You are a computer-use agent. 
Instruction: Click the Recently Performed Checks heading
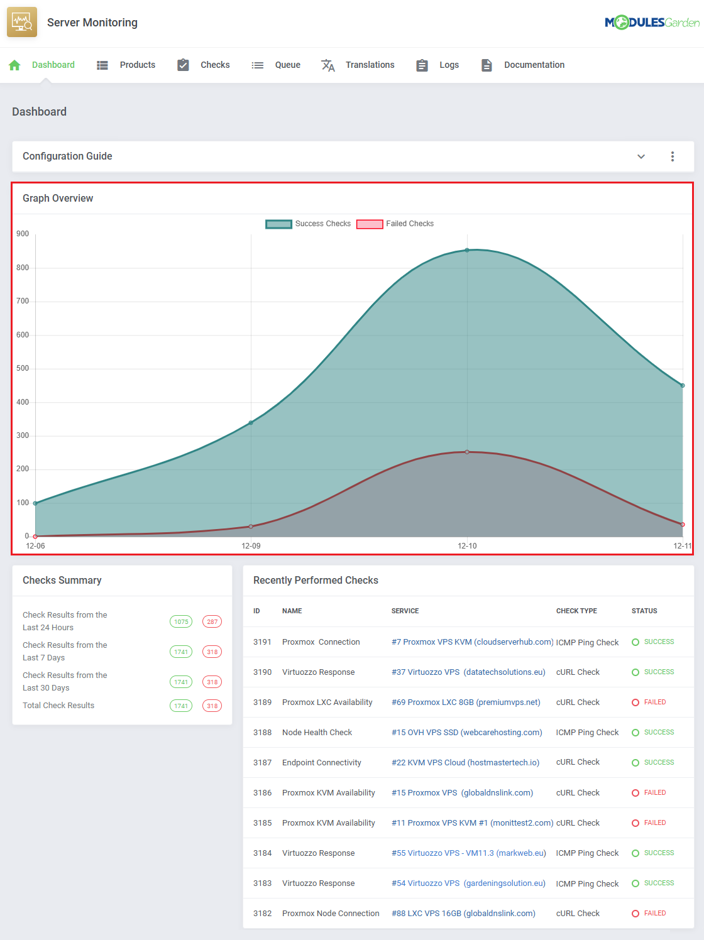click(x=316, y=581)
